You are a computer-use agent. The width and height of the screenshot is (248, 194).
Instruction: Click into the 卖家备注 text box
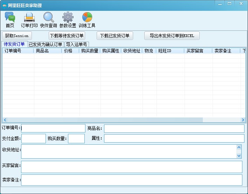click(x=131, y=180)
